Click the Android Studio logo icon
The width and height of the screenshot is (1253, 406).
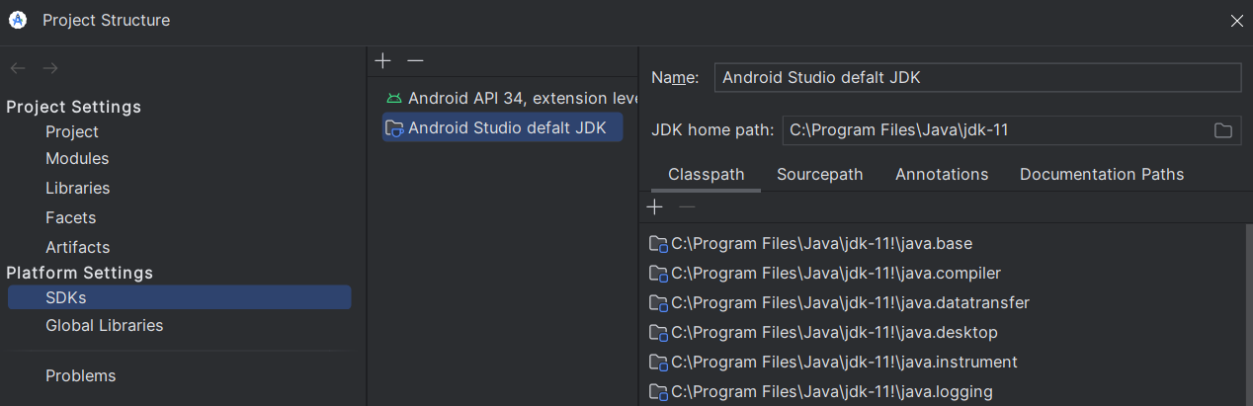[x=18, y=20]
